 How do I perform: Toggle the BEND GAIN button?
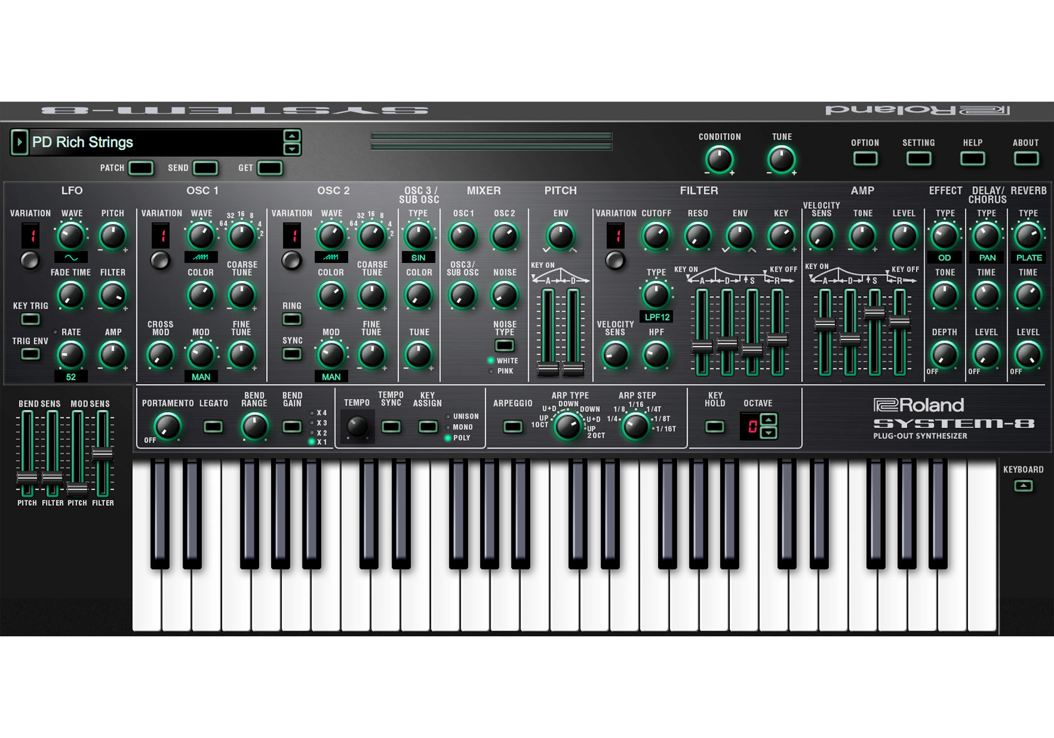(292, 427)
